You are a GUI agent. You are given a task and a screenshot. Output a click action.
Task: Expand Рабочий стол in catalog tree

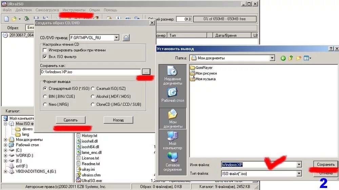click(x=5, y=145)
